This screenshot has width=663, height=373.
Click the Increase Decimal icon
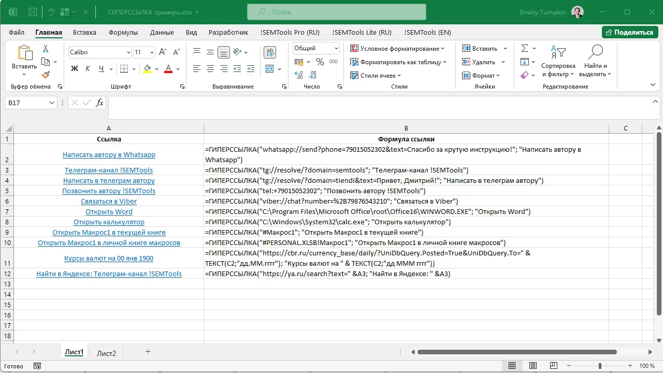(x=299, y=75)
